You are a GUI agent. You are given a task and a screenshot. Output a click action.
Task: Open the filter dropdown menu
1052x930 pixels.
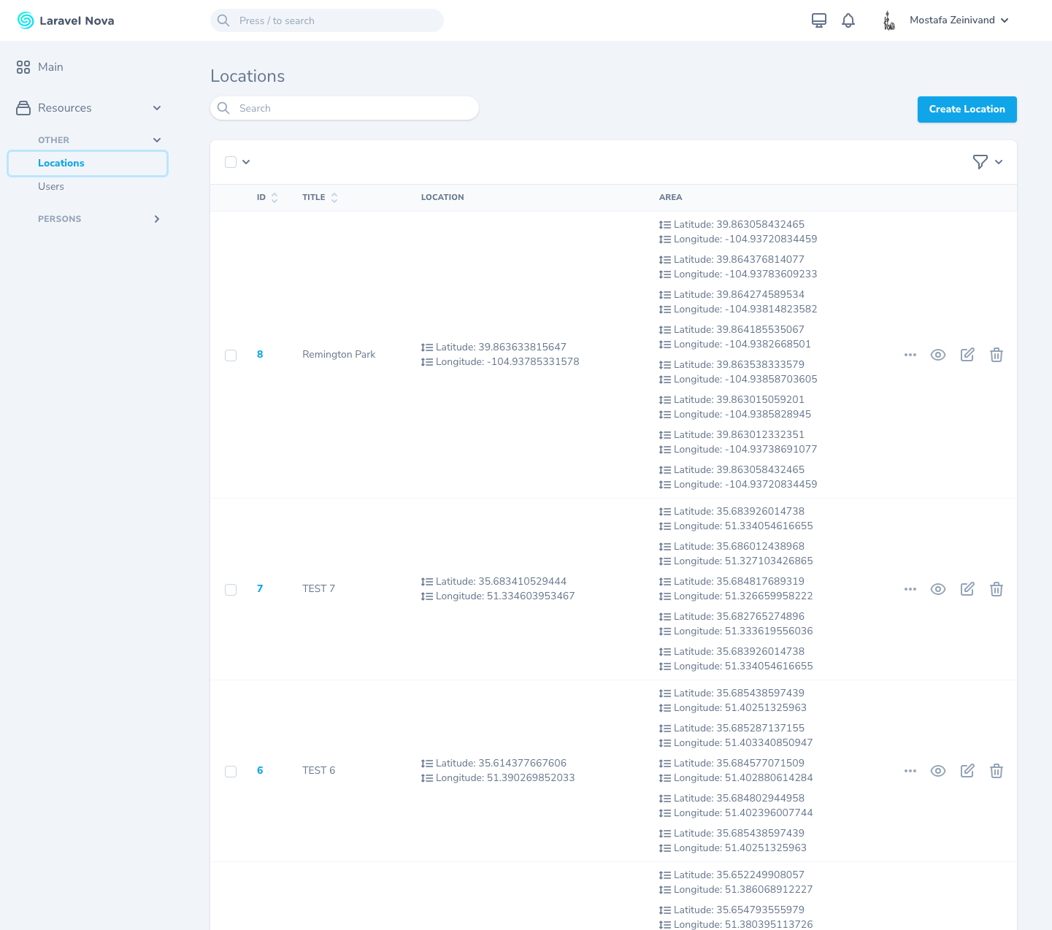click(987, 162)
